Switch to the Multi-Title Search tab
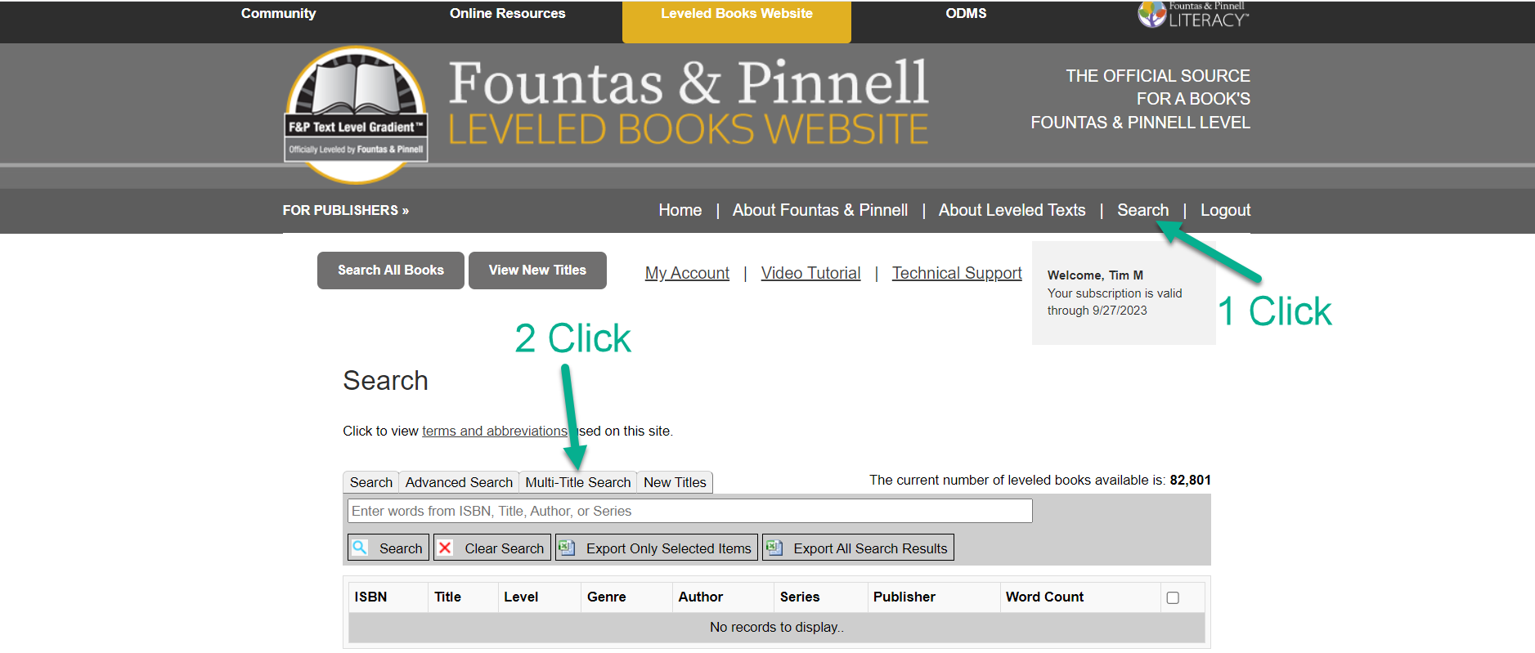The height and width of the screenshot is (653, 1535). click(577, 482)
